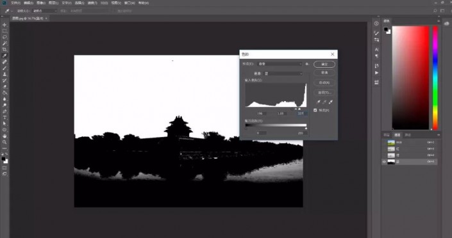Click Options button in Levels dialog
Screen dimensions: 452x238
(x=324, y=93)
